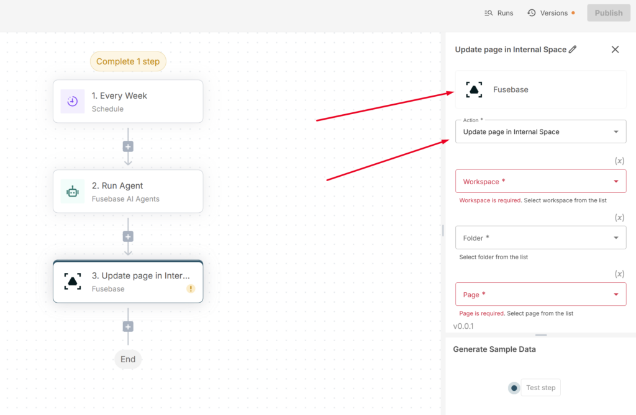Click the End node
The height and width of the screenshot is (415, 636).
click(x=128, y=359)
